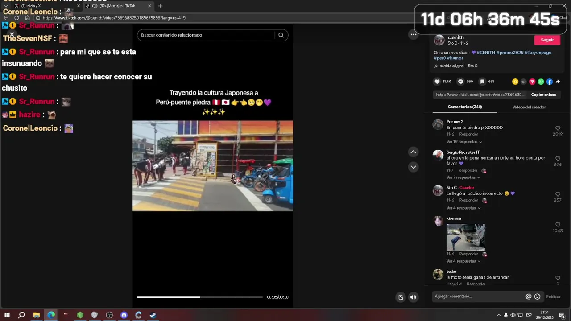Expand 'Ver 4 respuestas' under 5to C comment
This screenshot has width=571, height=321.
(x=463, y=208)
